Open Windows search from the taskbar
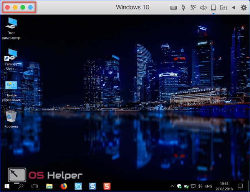 (21, 186)
